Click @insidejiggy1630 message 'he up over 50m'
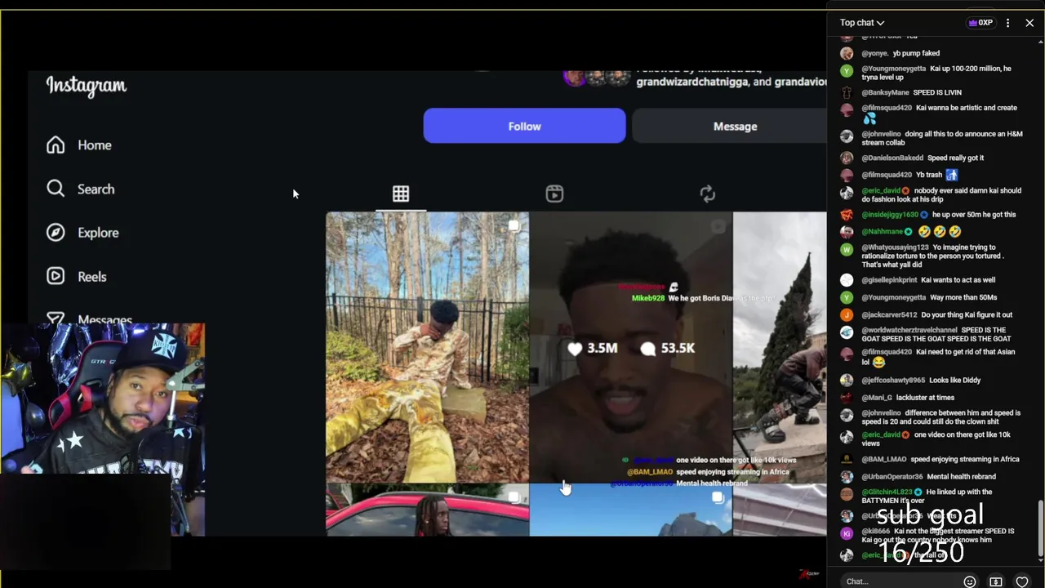The height and width of the screenshot is (588, 1045). (x=939, y=215)
